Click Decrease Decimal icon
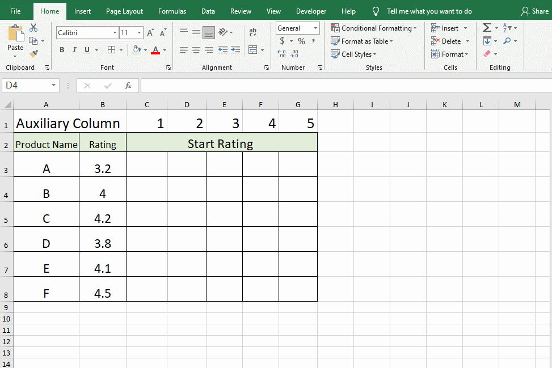This screenshot has width=552, height=368. [294, 54]
